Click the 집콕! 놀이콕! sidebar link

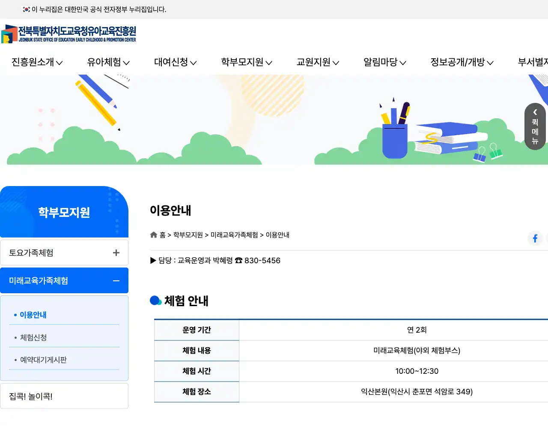point(31,396)
